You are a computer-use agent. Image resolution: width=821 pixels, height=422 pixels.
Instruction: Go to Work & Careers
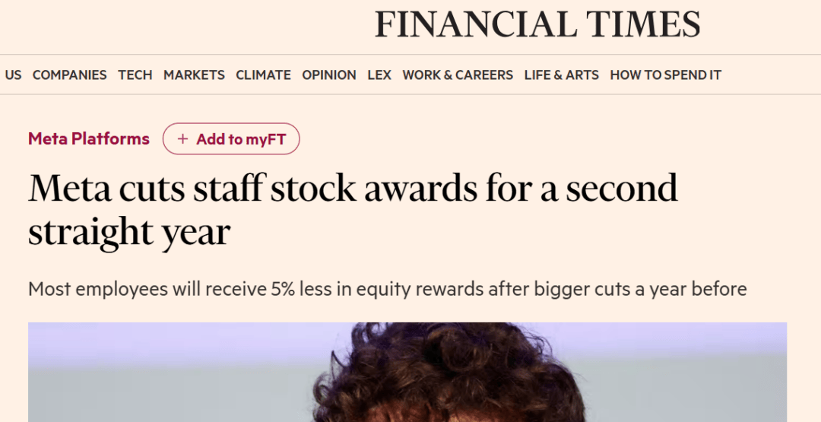click(x=458, y=75)
